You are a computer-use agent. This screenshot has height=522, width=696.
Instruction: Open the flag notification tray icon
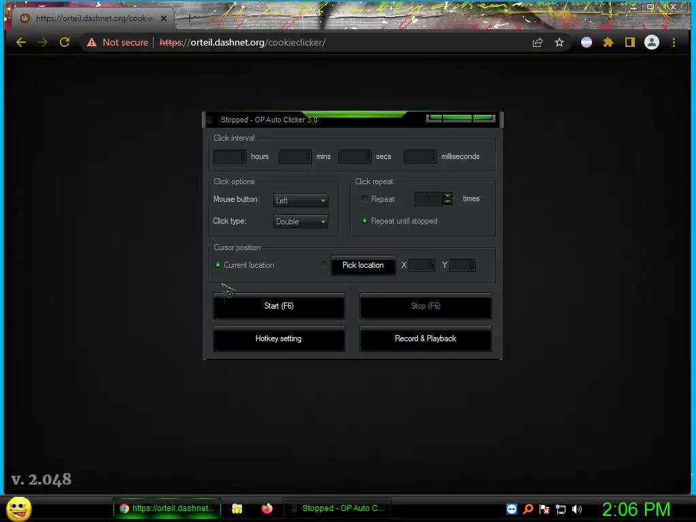pos(544,509)
